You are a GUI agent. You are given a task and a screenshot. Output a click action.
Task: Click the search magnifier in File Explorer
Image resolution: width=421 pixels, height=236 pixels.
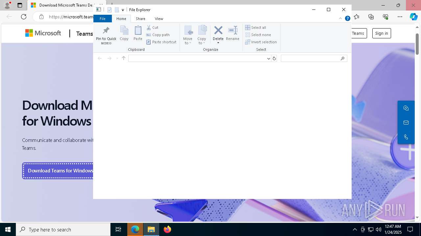point(343,58)
